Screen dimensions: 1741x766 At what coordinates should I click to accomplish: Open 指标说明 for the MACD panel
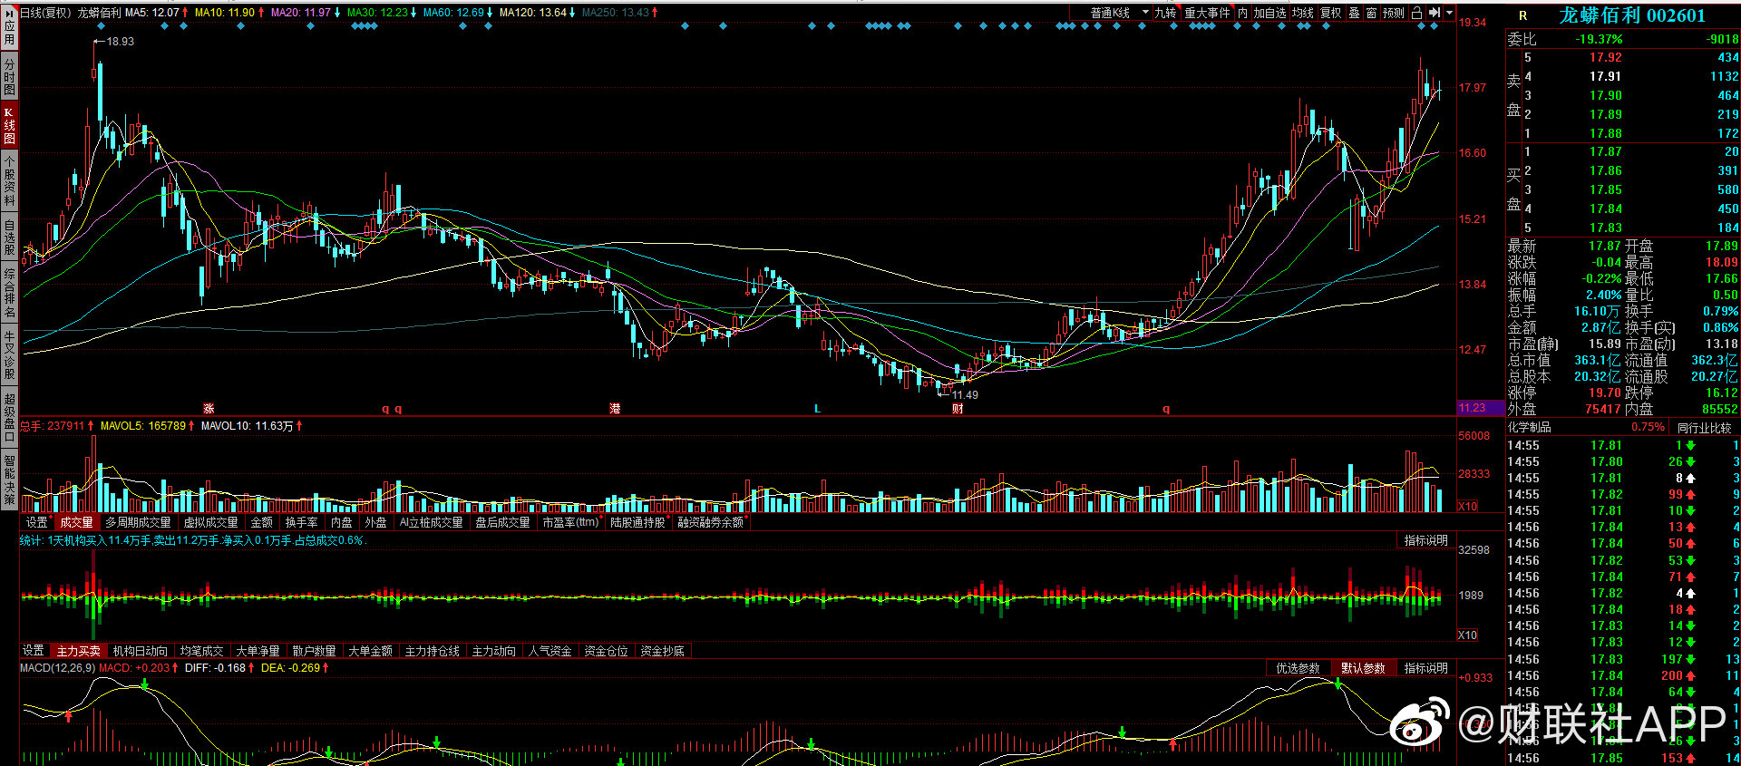pyautogui.click(x=1425, y=668)
